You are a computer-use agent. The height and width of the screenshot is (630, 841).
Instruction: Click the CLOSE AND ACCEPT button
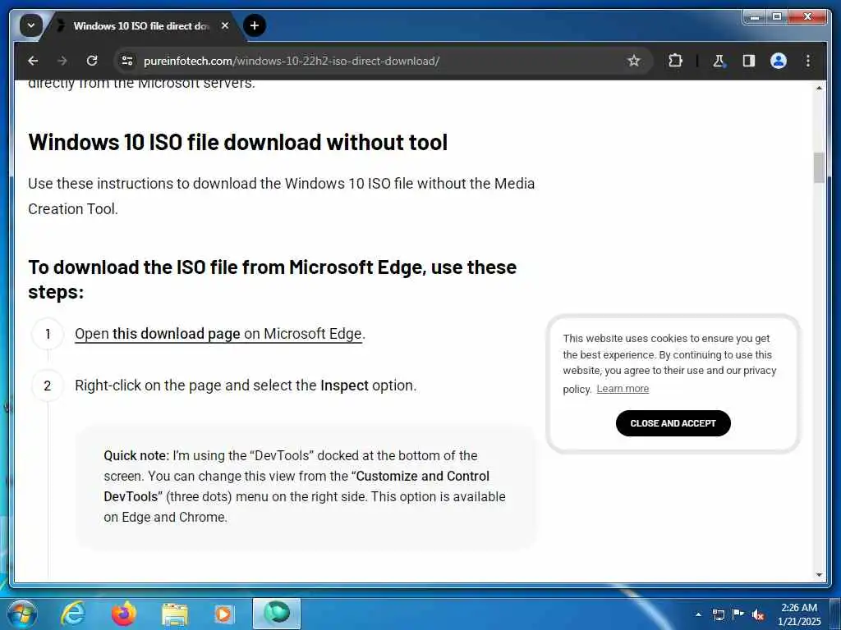tap(673, 423)
